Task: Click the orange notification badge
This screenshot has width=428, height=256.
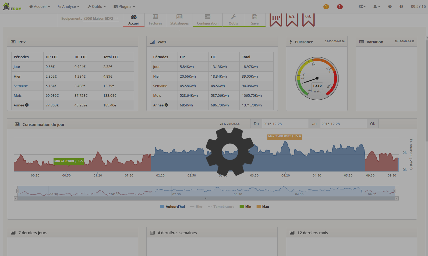Action: click(x=326, y=6)
